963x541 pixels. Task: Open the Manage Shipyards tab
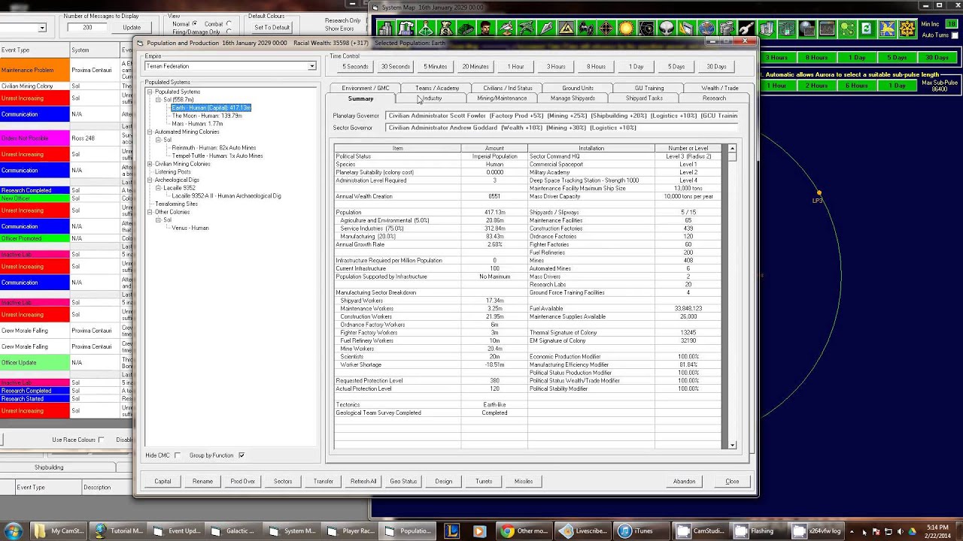pyautogui.click(x=573, y=98)
